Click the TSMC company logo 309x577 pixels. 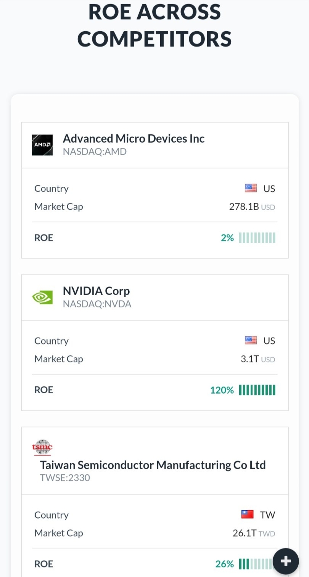[42, 447]
